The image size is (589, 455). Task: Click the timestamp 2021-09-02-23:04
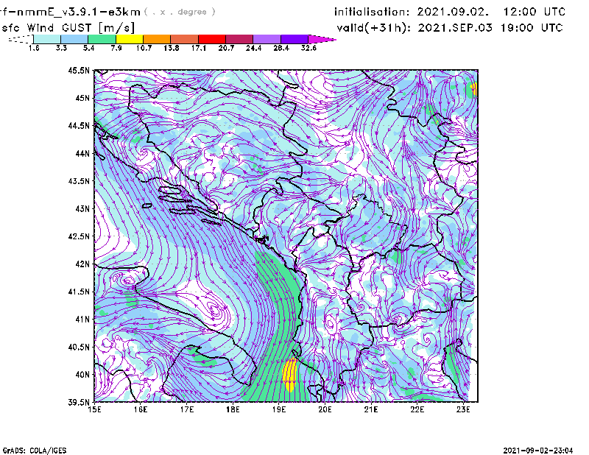tap(538, 451)
